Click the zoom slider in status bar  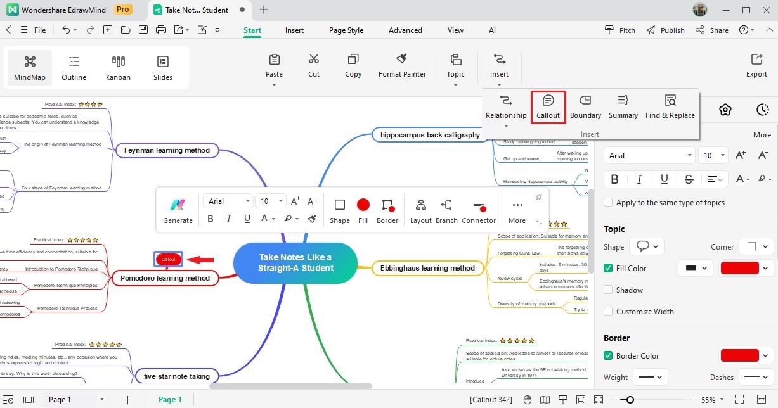[652, 400]
